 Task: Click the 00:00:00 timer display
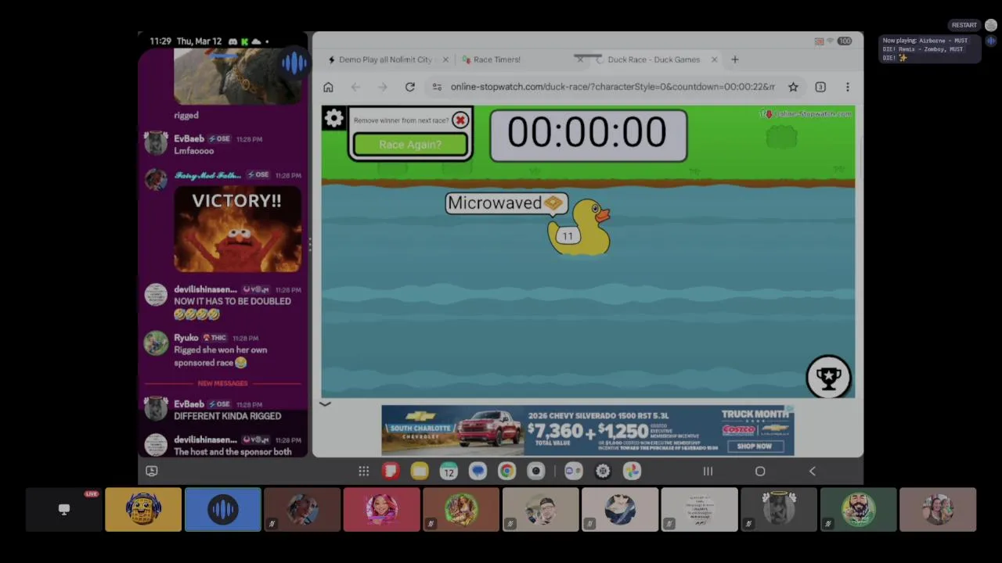click(588, 134)
